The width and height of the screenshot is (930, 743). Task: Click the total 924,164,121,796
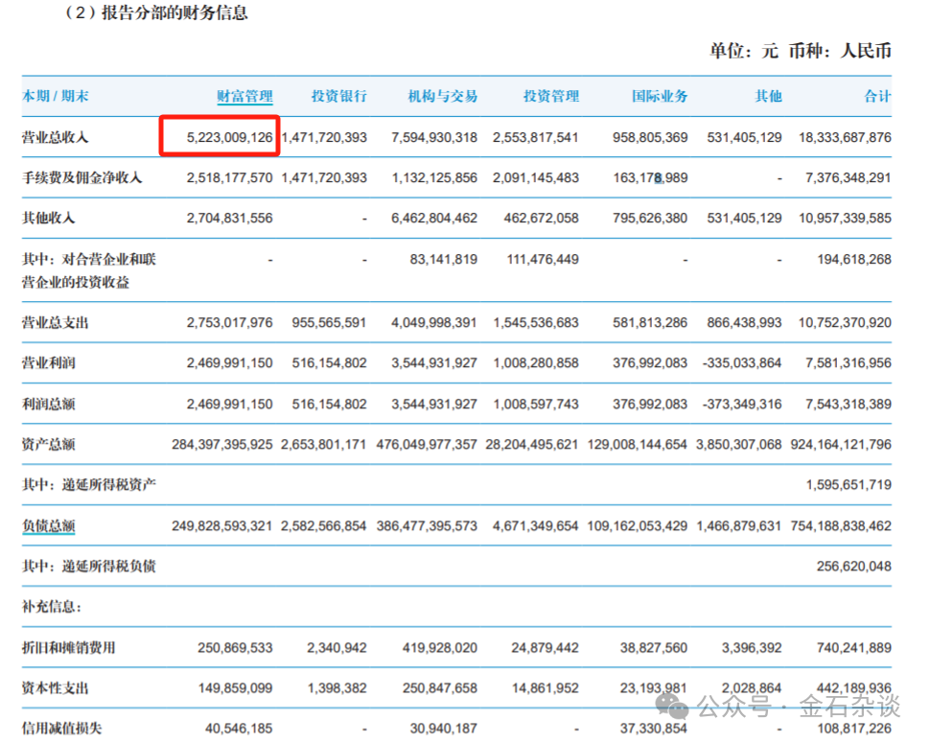click(x=841, y=445)
